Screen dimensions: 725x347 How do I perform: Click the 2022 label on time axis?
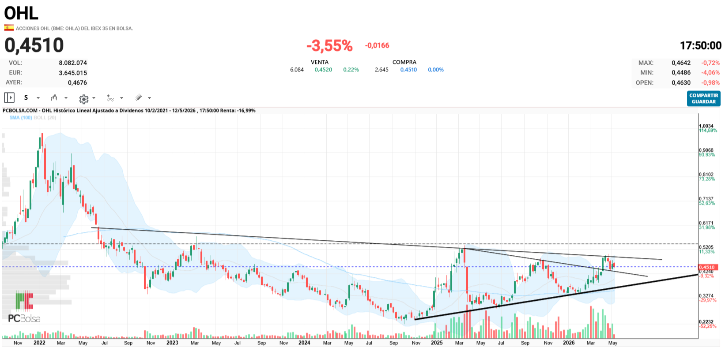click(39, 343)
